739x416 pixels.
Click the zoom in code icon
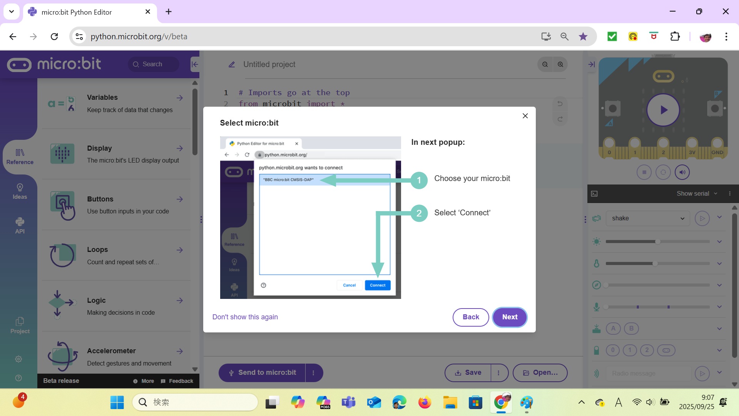click(x=560, y=64)
